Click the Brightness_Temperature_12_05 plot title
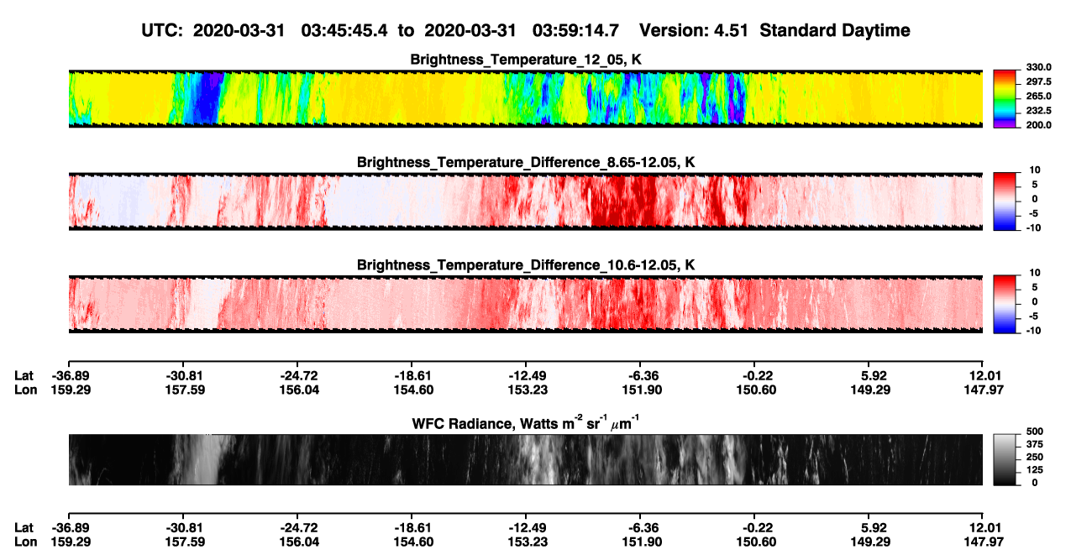Screen dimensions: 1092x560 [526, 60]
